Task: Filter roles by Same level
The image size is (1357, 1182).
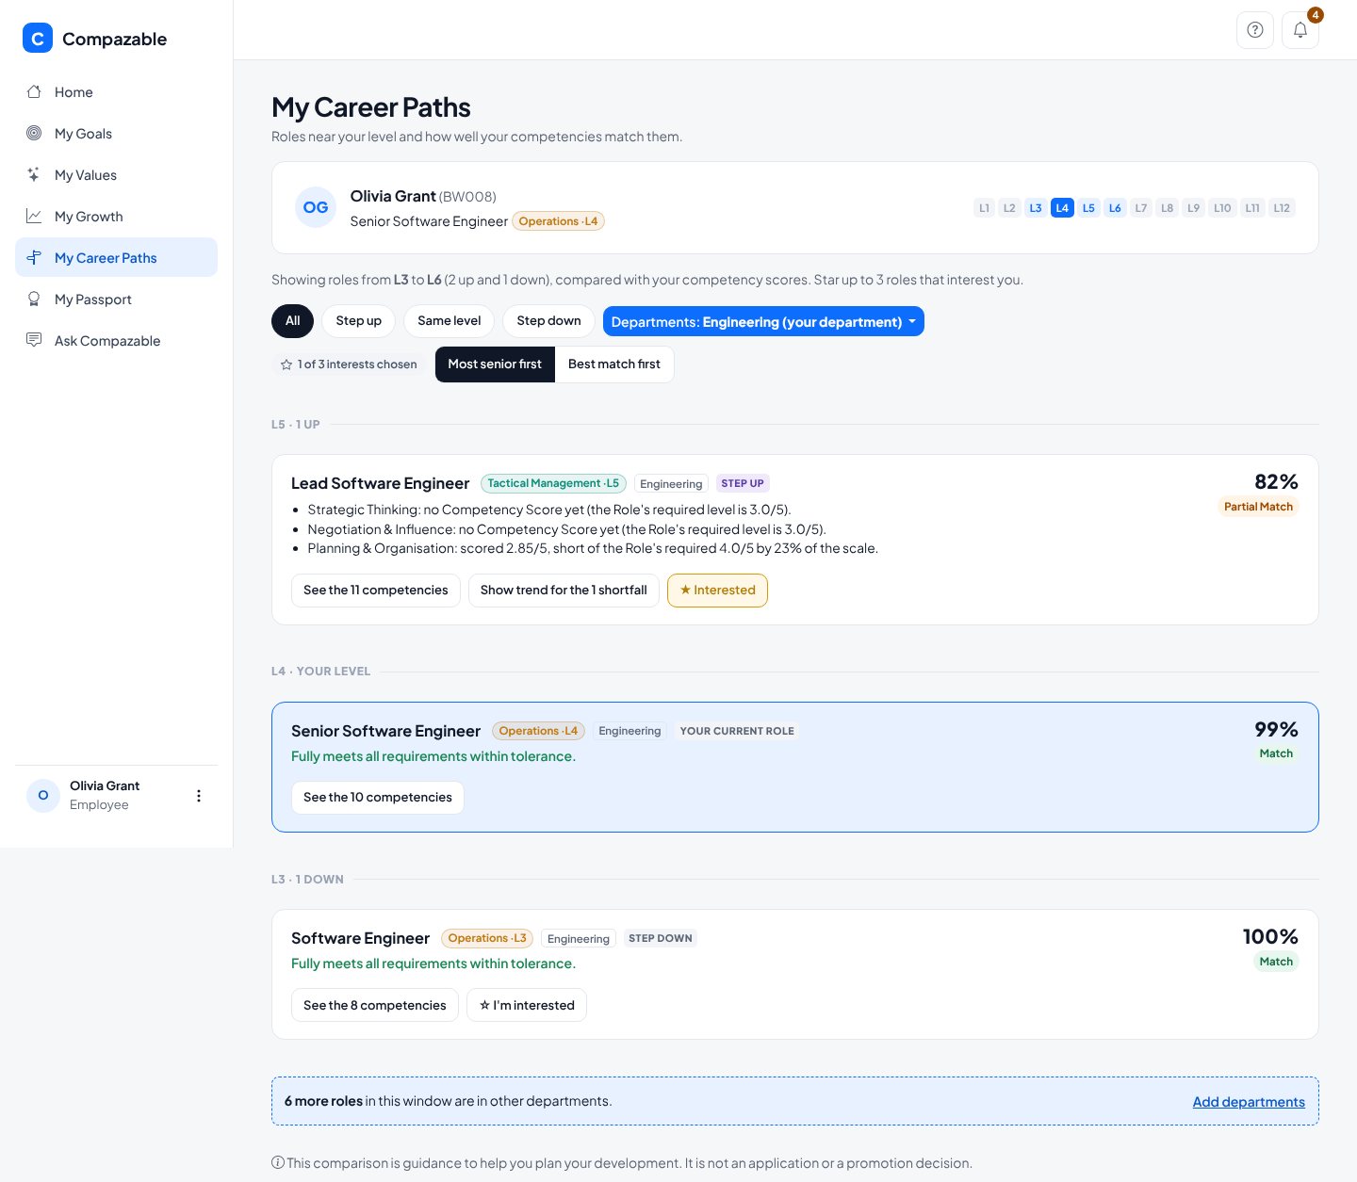Action: (x=450, y=321)
